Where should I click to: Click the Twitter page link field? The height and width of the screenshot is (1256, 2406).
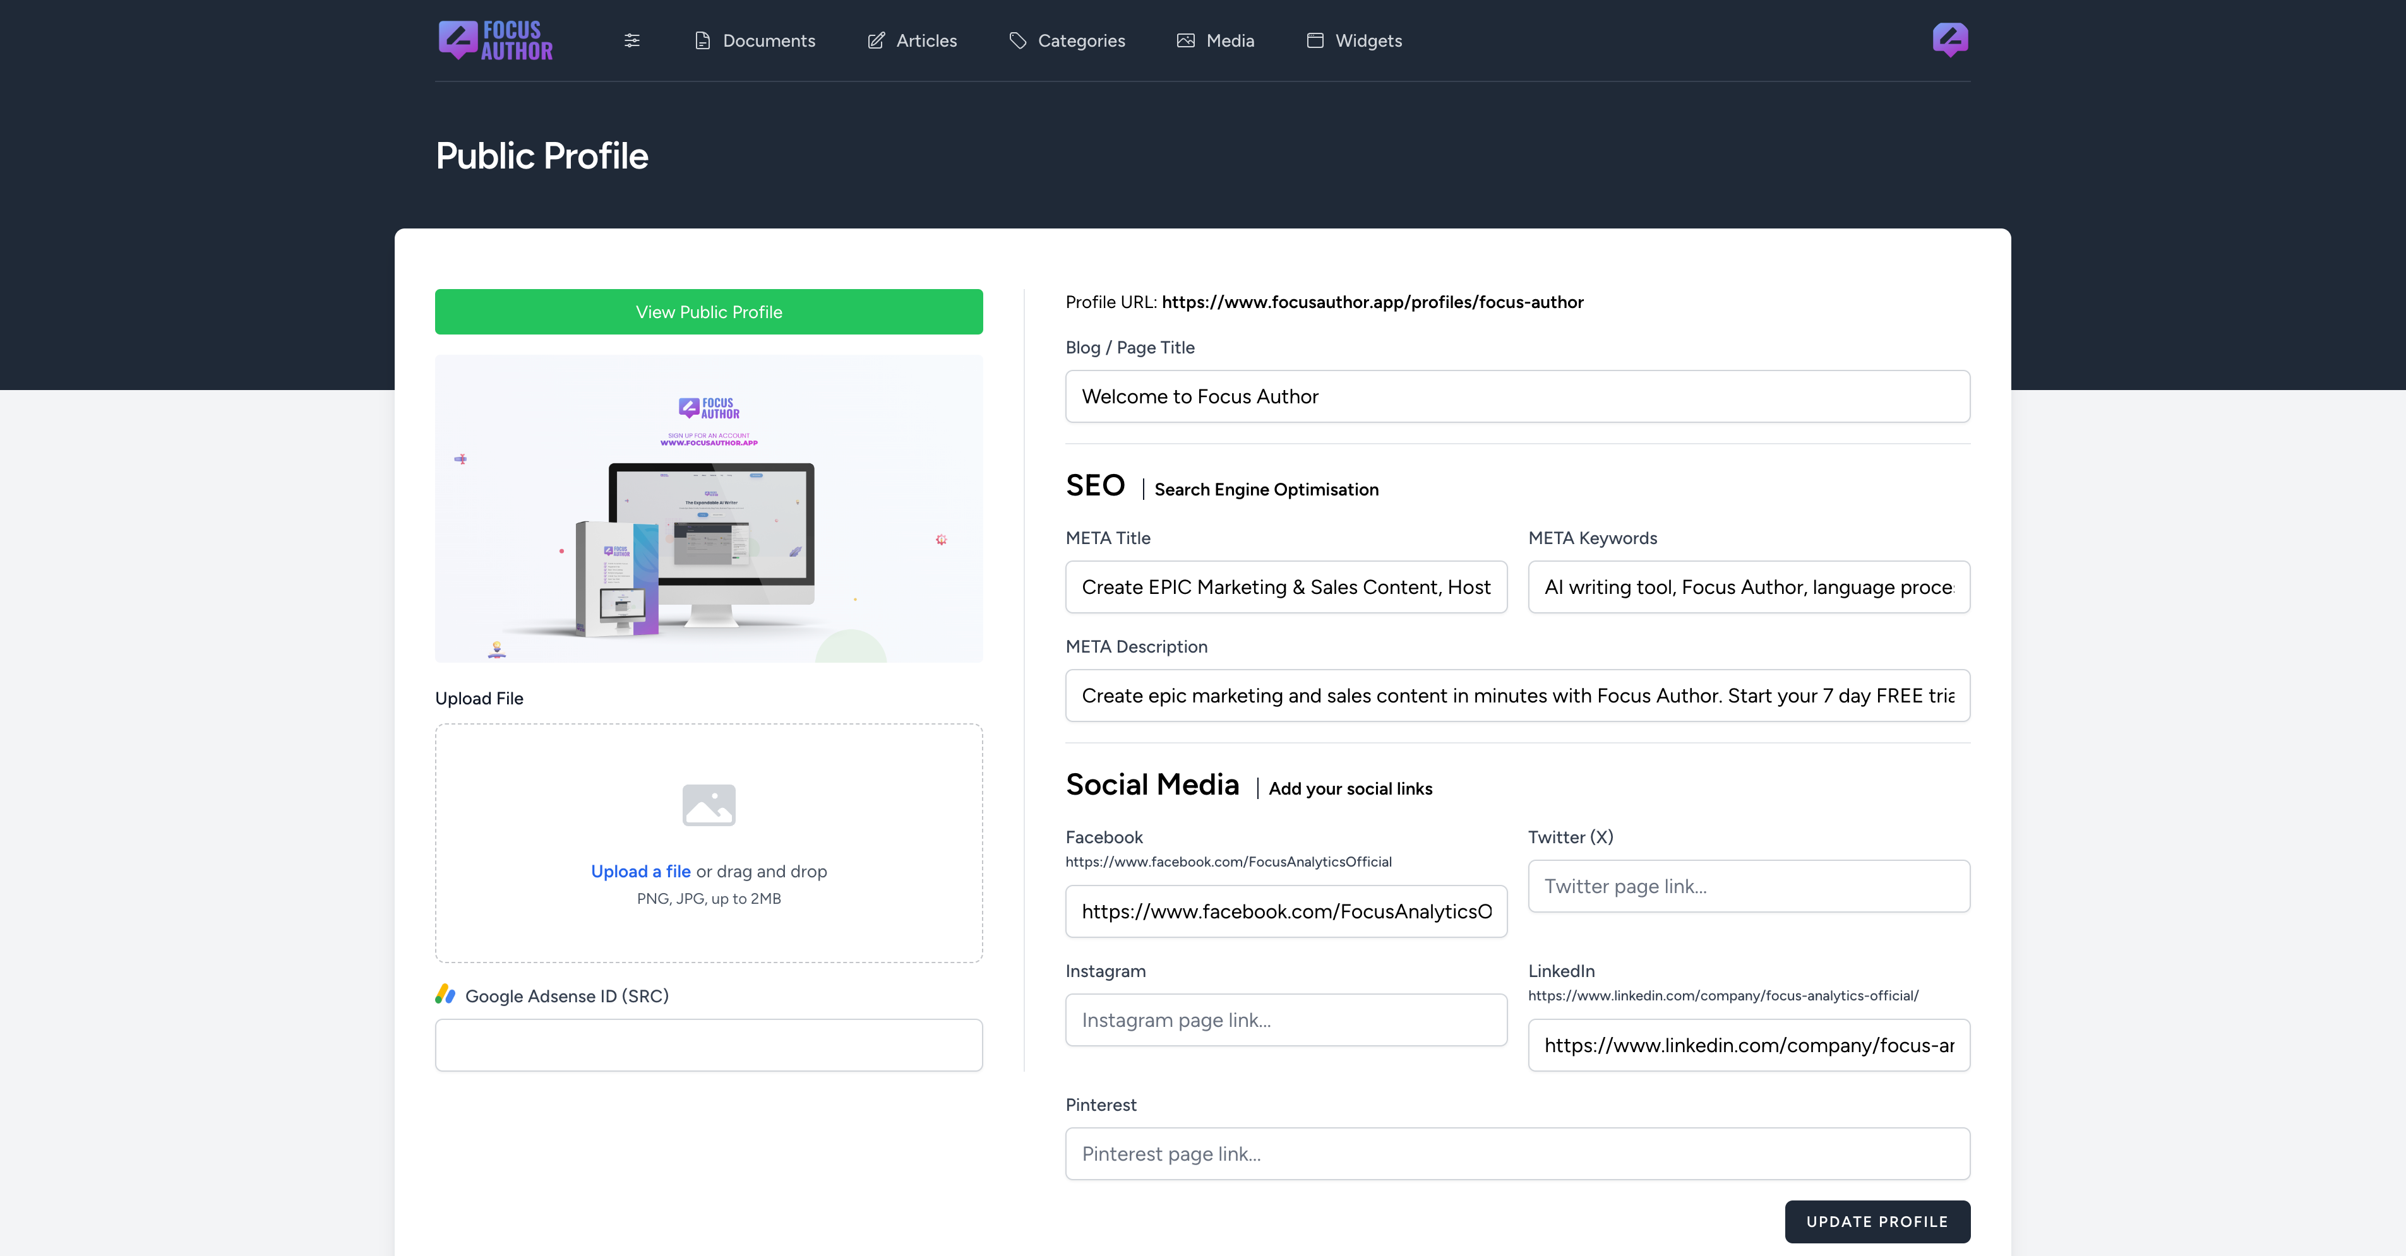(1749, 886)
